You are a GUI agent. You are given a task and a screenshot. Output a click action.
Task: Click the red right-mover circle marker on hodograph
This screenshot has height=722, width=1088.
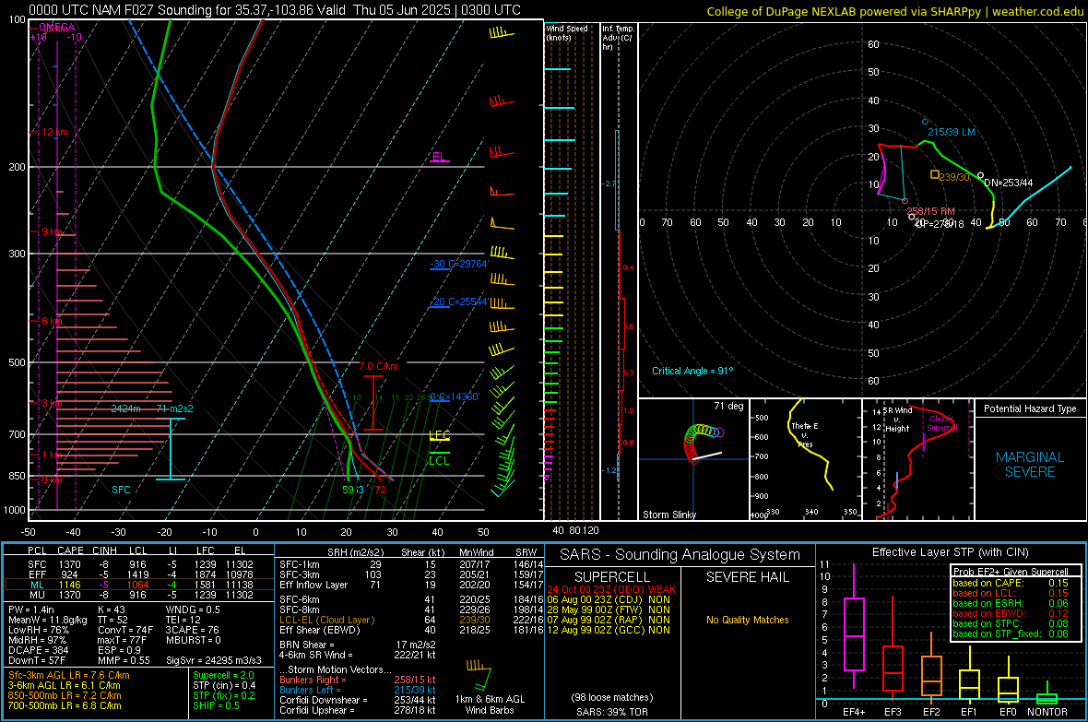(x=905, y=201)
